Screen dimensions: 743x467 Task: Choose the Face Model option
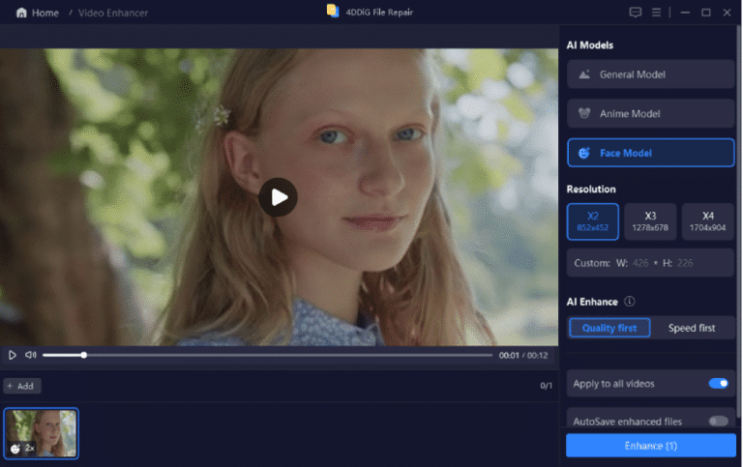(650, 153)
